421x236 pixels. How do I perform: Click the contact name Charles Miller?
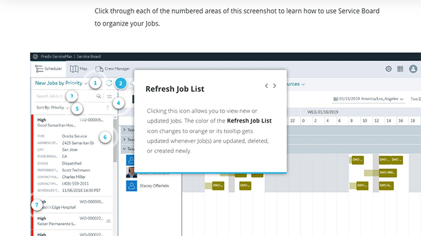pos(74,177)
